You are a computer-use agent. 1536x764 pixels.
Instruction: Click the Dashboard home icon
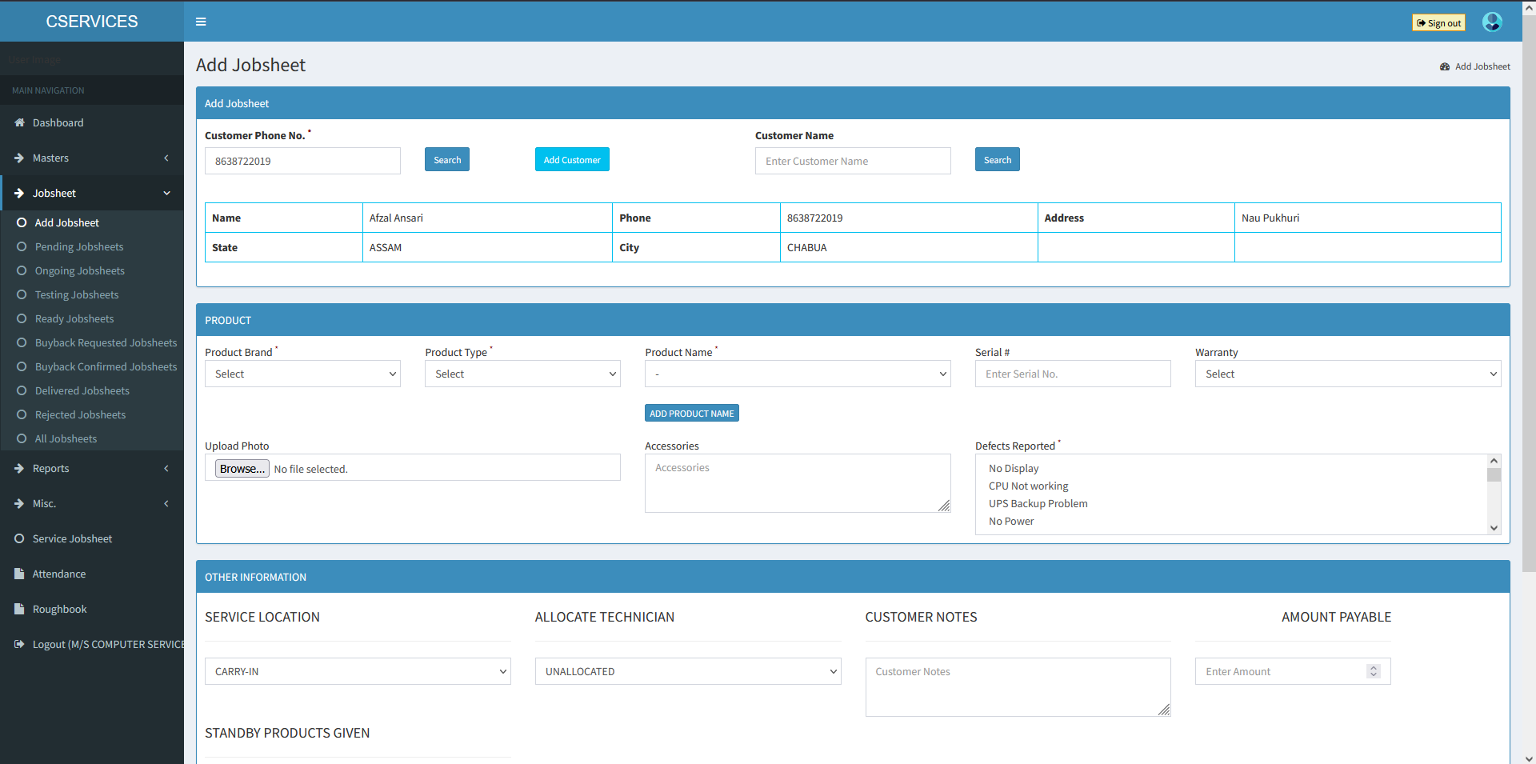coord(19,122)
